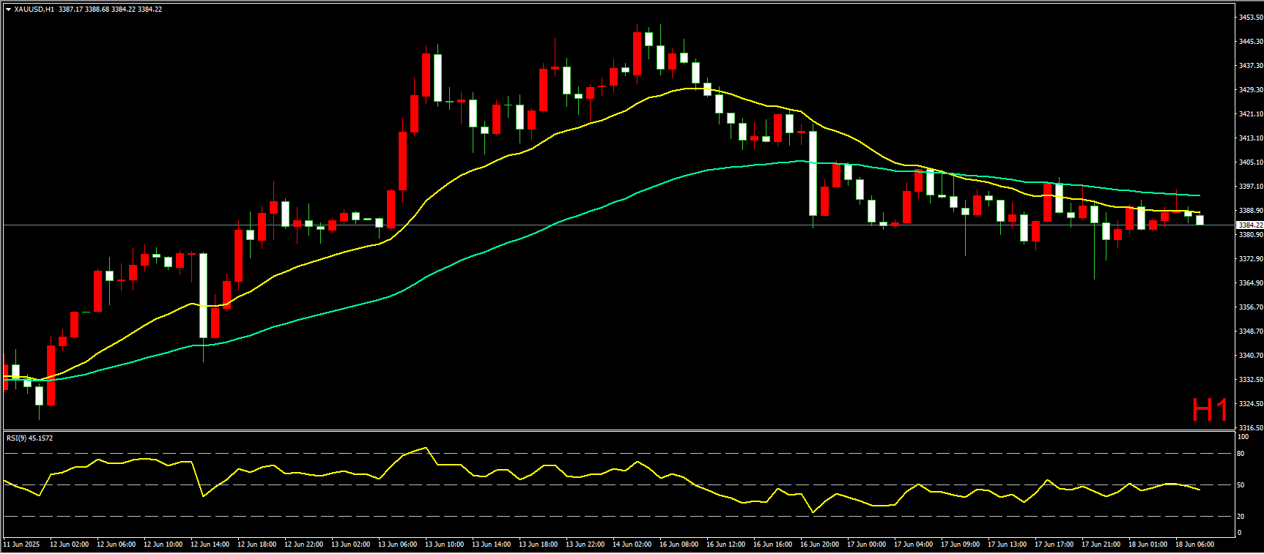
Task: Click the 3356.70 price axis label
Action: (x=1250, y=307)
